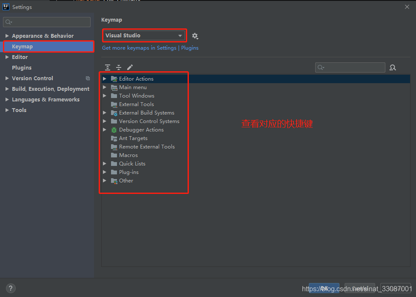Close the Settings dialog
Viewport: 416px width, 297px height.
[x=407, y=7]
